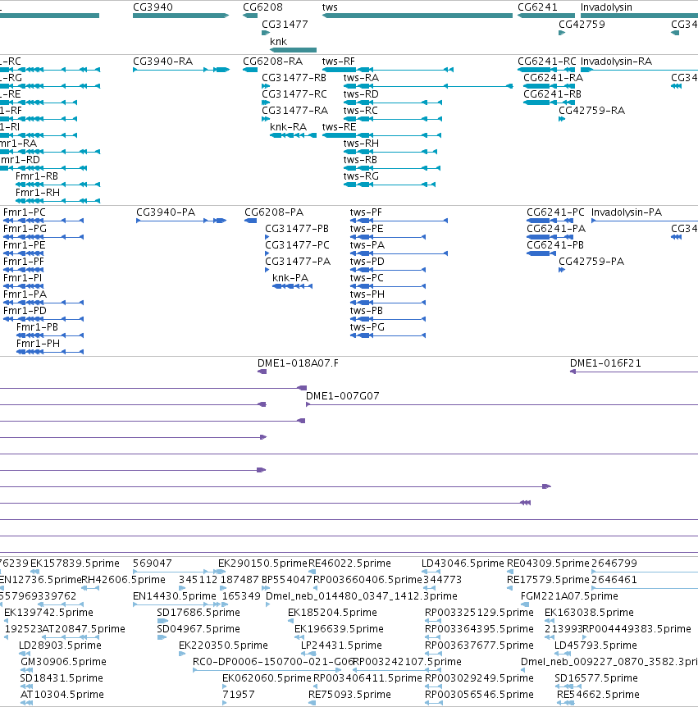Select transcript CG6241-RB label

point(552,94)
